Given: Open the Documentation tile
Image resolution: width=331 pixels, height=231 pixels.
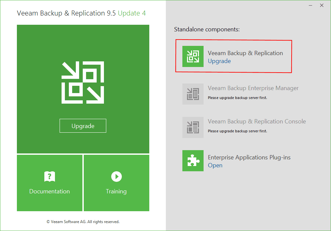Looking at the screenshot, I should [49, 183].
